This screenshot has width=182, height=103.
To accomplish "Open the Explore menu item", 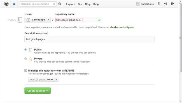I will click(71, 4).
